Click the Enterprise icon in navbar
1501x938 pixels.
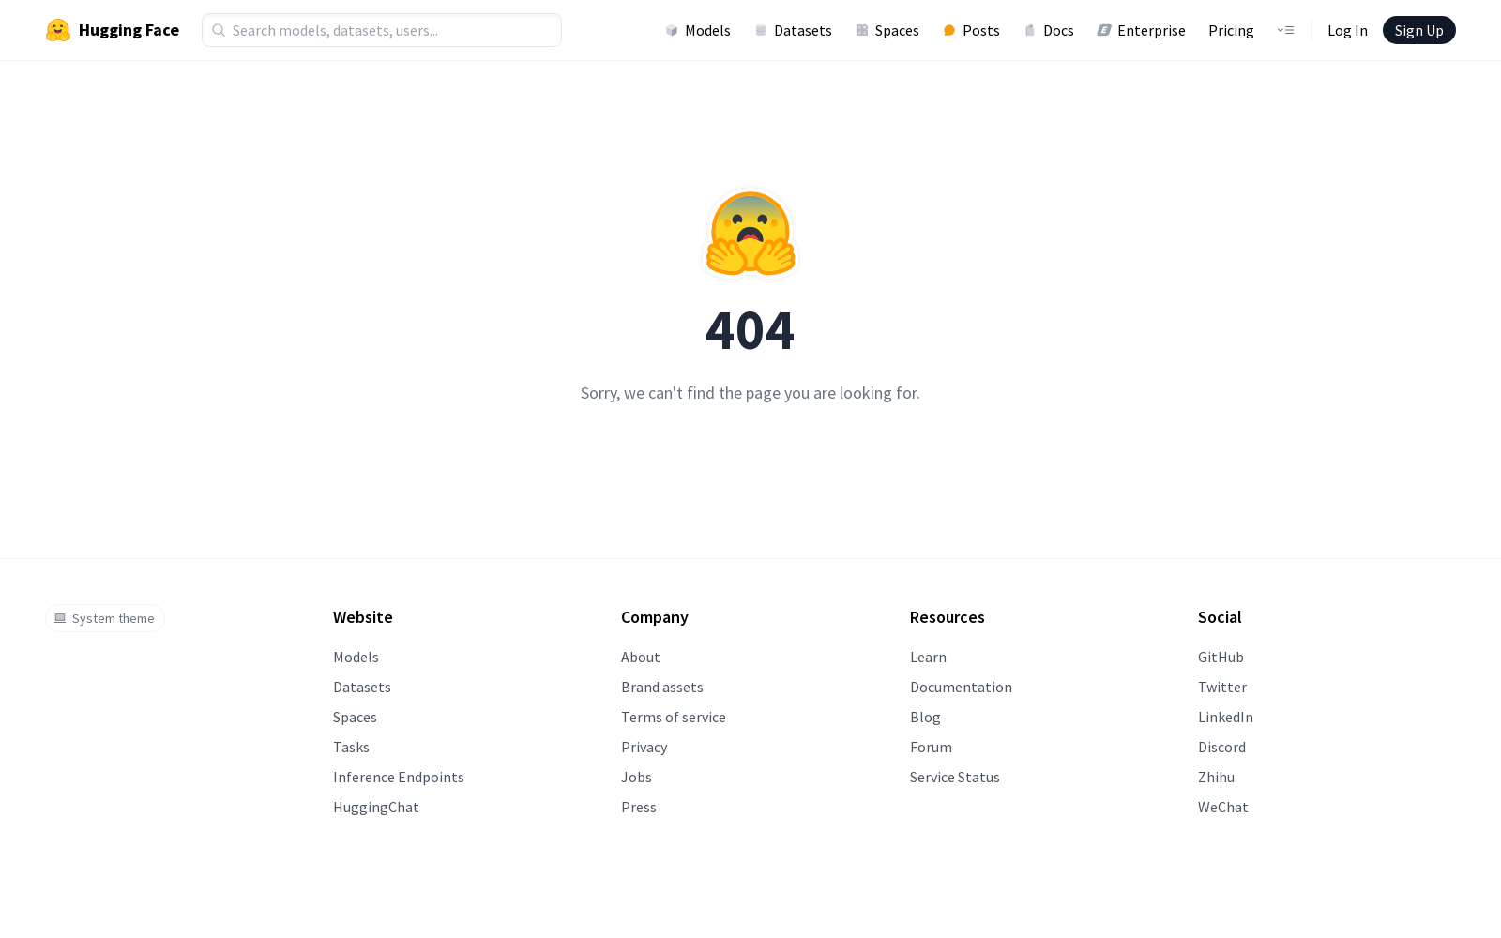click(x=1104, y=31)
